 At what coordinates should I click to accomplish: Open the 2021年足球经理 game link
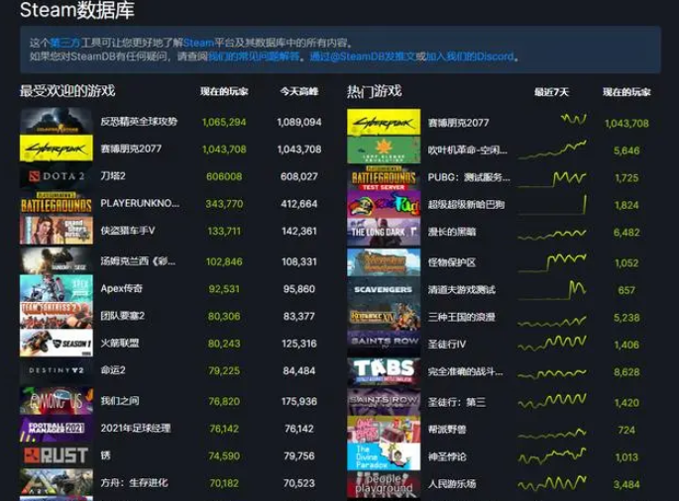[136, 429]
